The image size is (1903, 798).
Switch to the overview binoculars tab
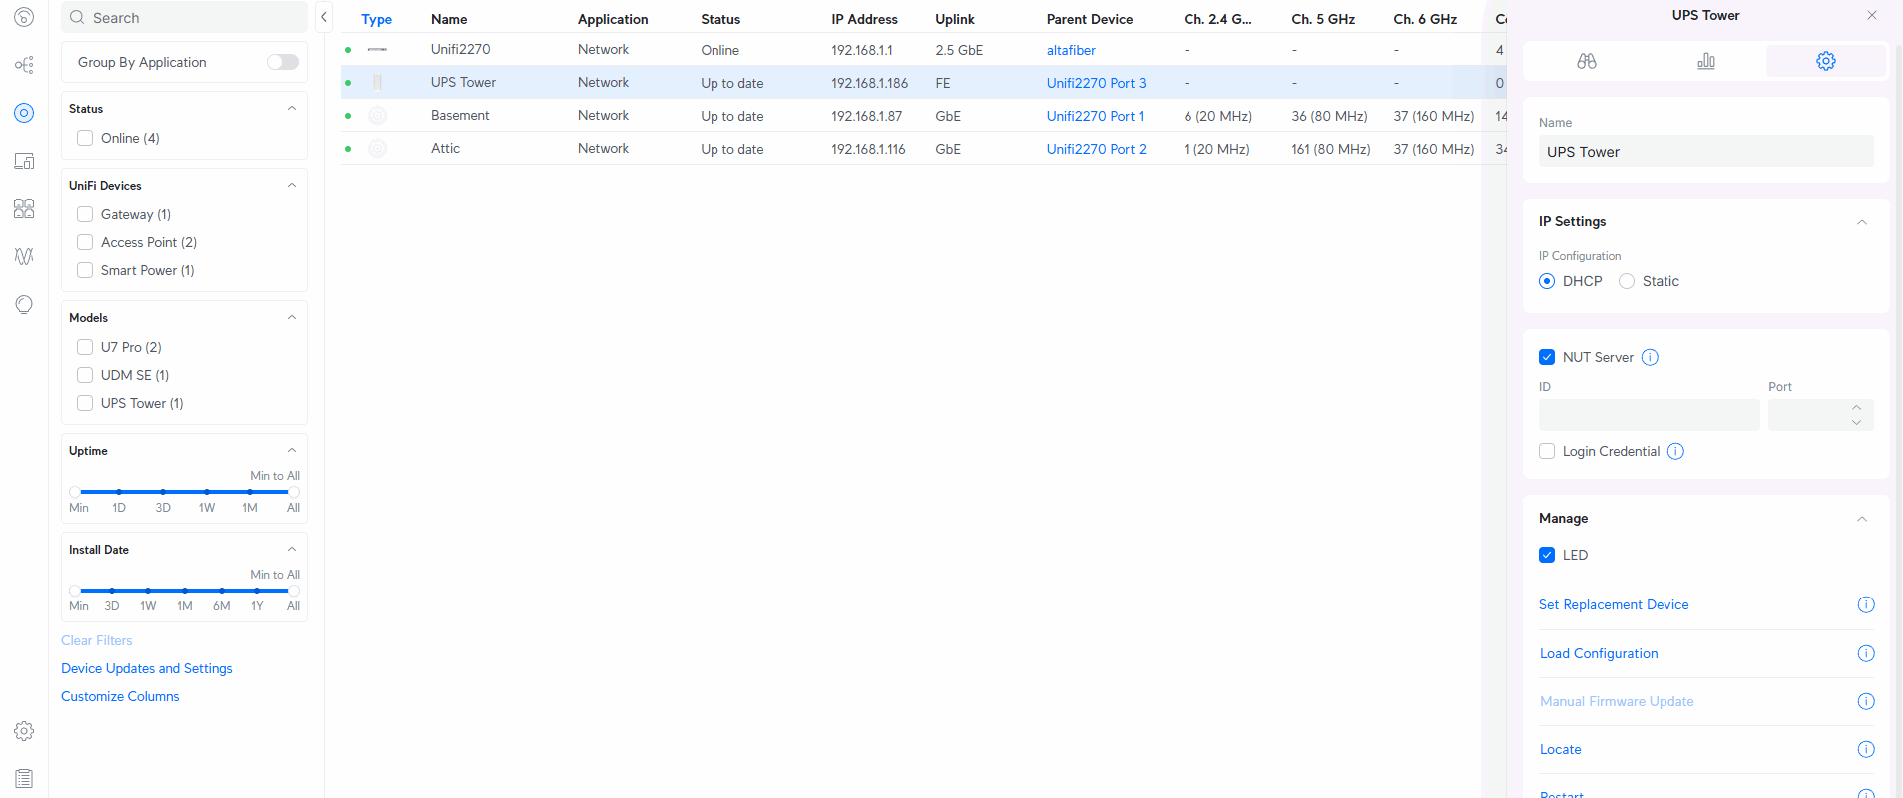click(1586, 61)
